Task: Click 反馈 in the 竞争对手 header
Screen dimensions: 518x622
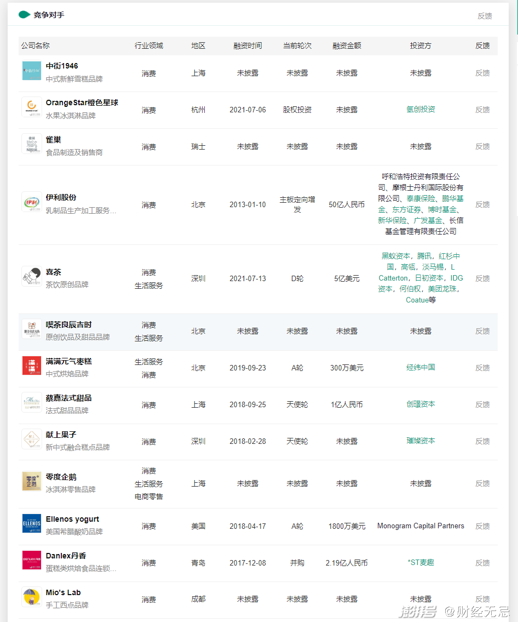Action: pos(485,16)
